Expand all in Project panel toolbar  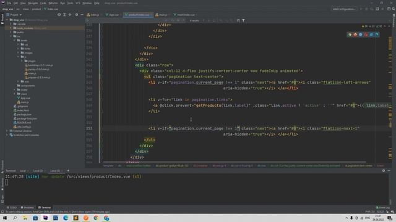pyautogui.click(x=64, y=15)
